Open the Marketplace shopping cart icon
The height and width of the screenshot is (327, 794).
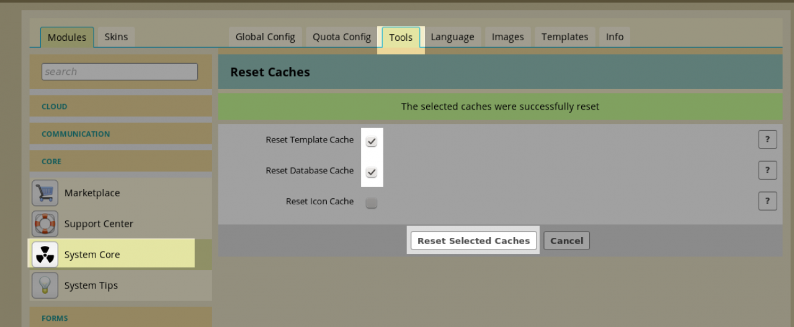45,193
